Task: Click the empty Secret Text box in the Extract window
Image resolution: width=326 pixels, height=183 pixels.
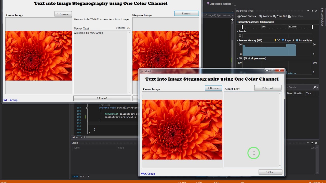Action: (252, 130)
